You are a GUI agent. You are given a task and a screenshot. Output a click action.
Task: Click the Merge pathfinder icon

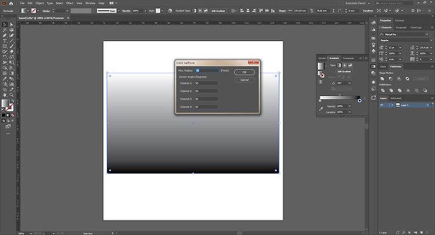click(399, 90)
